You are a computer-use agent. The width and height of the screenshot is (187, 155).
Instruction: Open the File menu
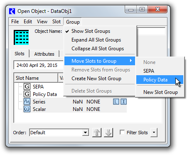[15, 22]
